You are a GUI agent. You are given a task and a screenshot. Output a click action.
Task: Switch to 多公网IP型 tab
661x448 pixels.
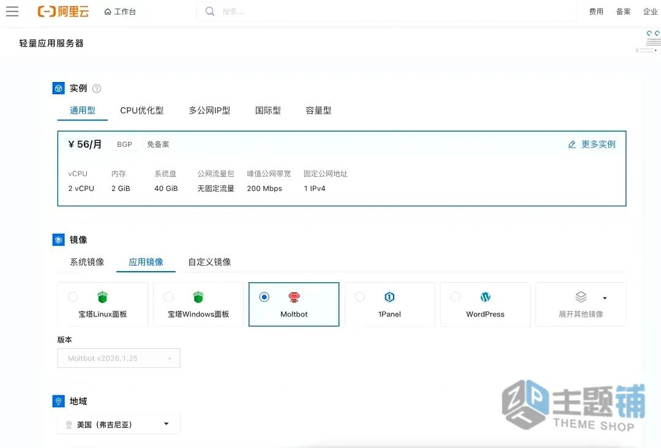(x=209, y=110)
